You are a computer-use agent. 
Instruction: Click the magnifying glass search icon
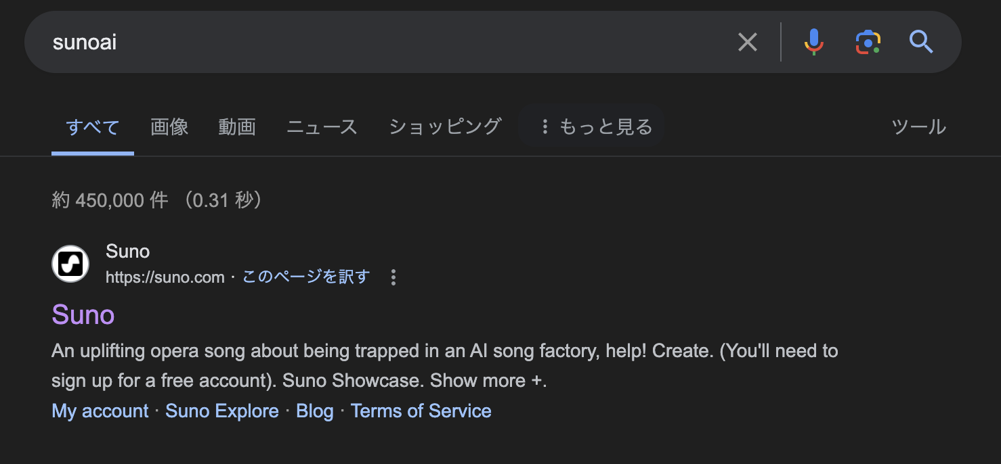point(921,43)
